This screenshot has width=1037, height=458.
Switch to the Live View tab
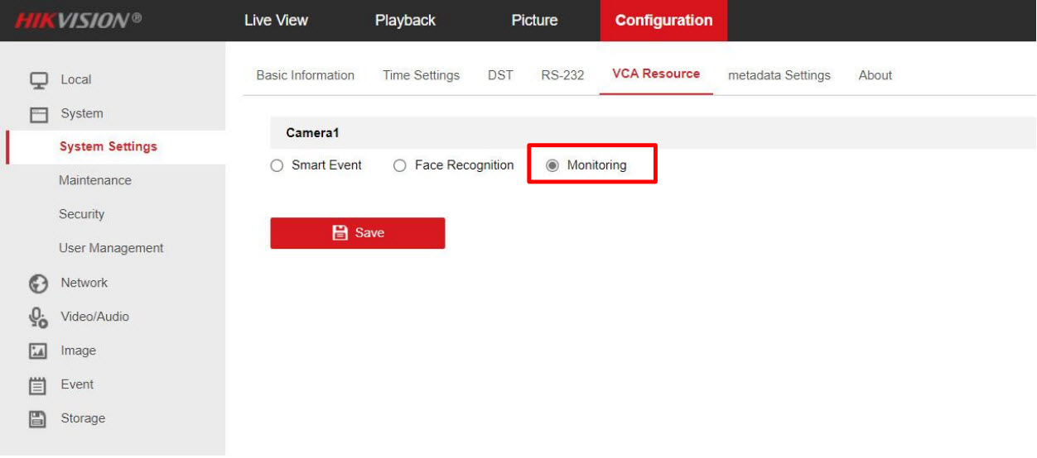point(276,21)
